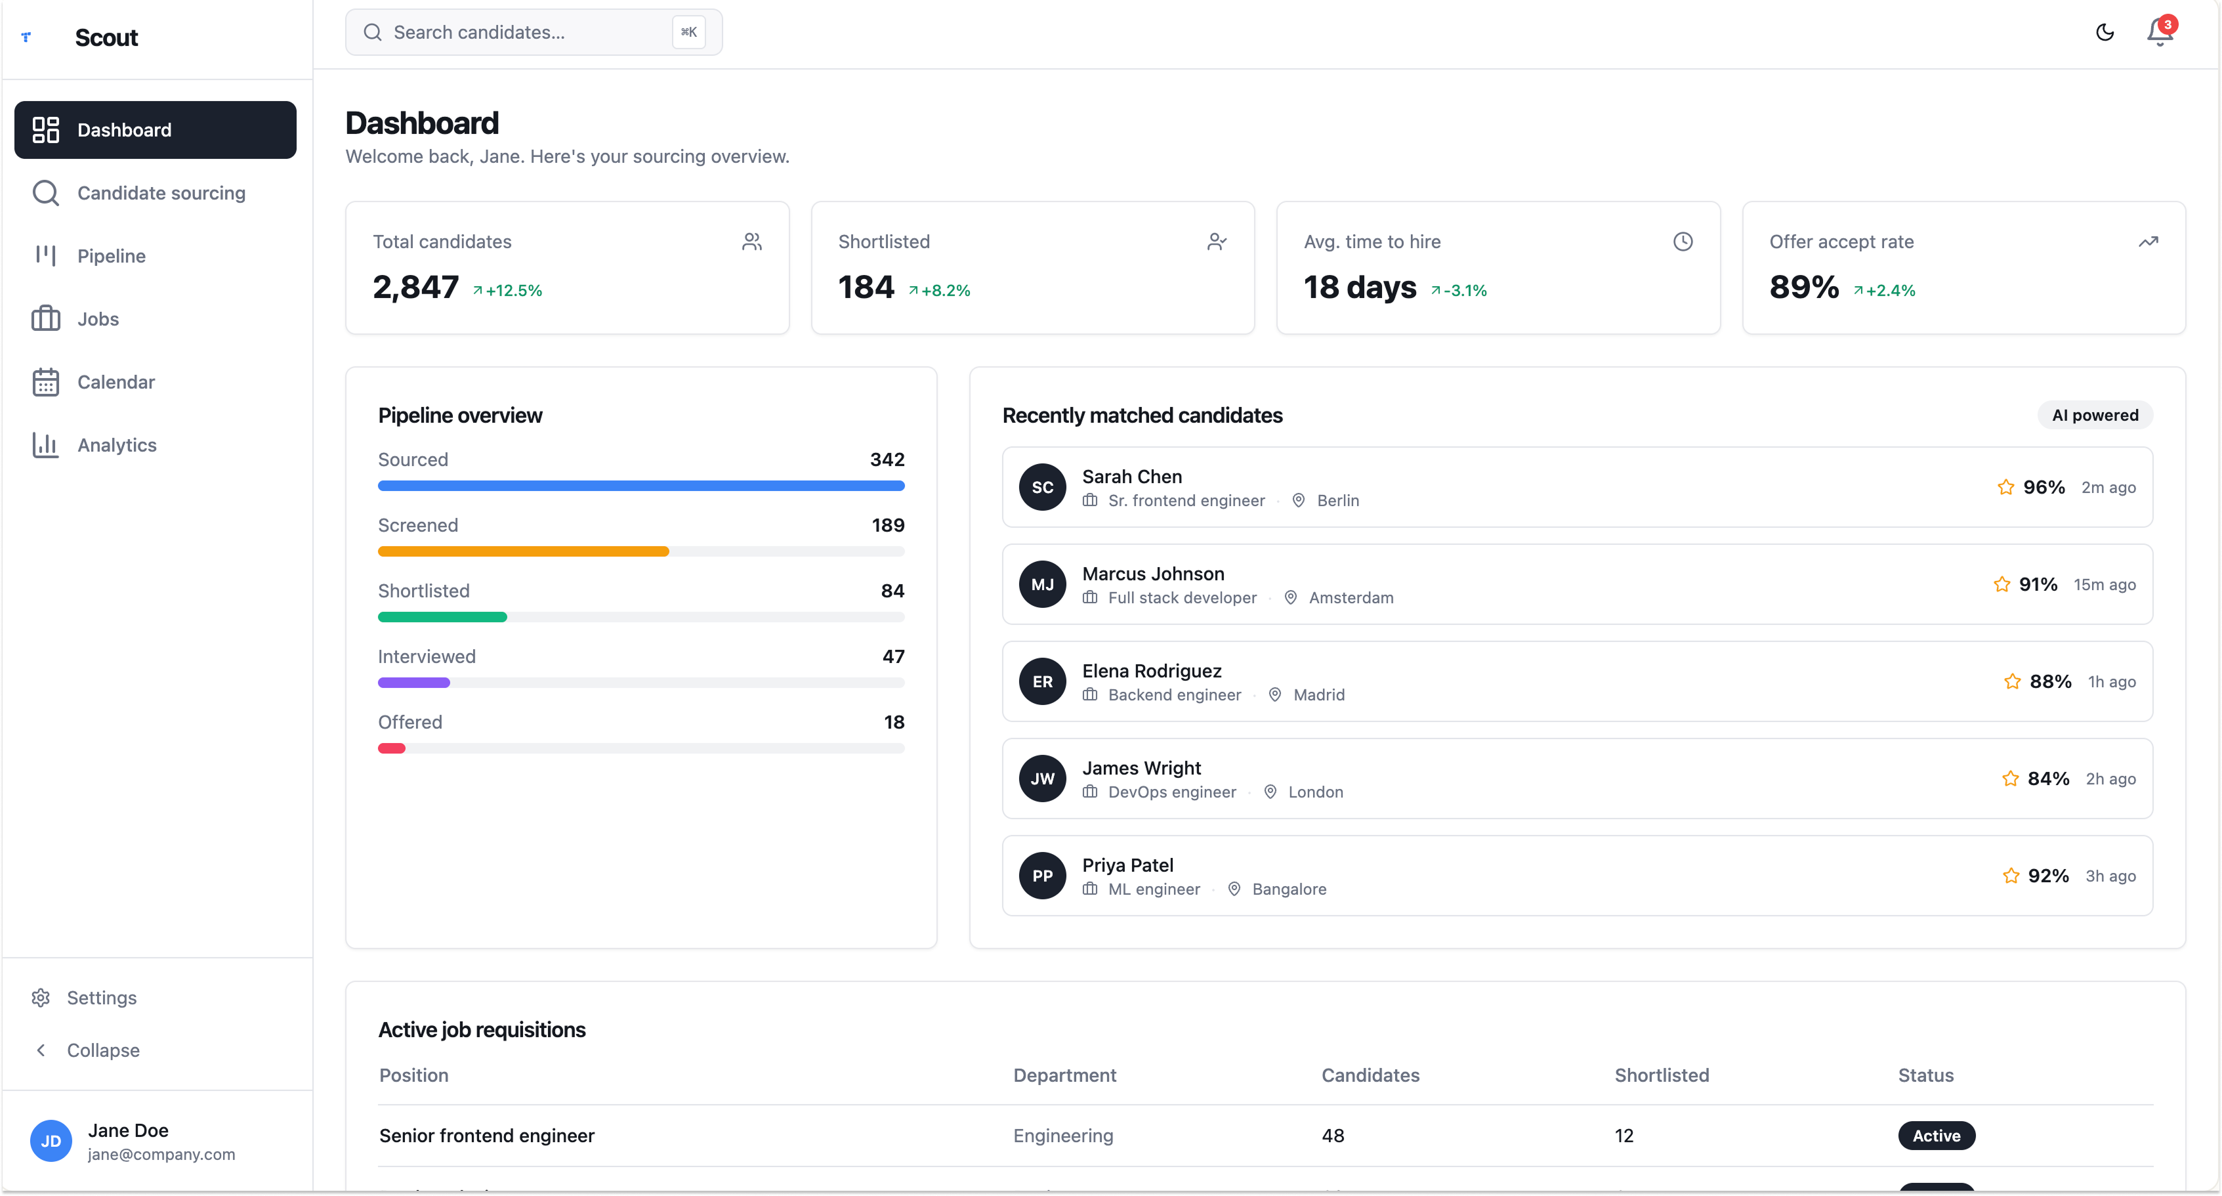The image size is (2222, 1196).
Task: Open the Pipeline section
Action: coord(112,256)
